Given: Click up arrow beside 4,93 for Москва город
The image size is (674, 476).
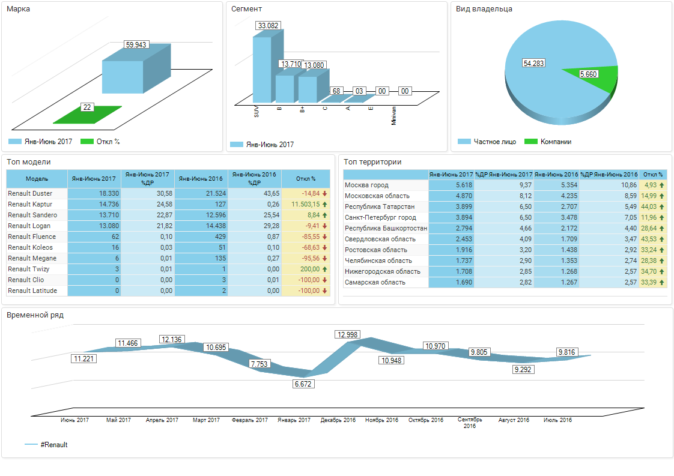Looking at the screenshot, I should [x=661, y=185].
